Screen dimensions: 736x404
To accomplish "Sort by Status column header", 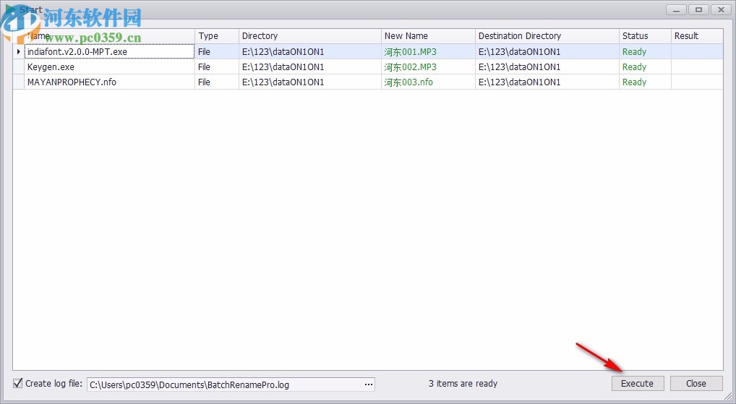I will pyautogui.click(x=646, y=36).
